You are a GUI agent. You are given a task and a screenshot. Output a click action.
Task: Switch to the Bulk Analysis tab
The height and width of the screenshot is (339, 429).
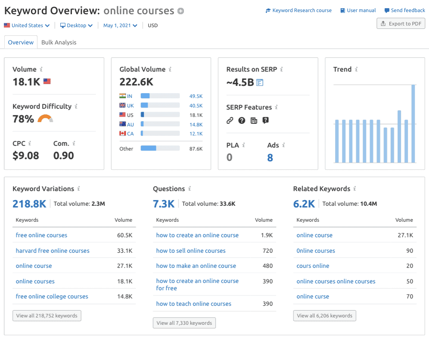[x=59, y=42]
